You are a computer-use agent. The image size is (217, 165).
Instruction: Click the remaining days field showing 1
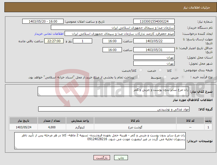[83, 41]
